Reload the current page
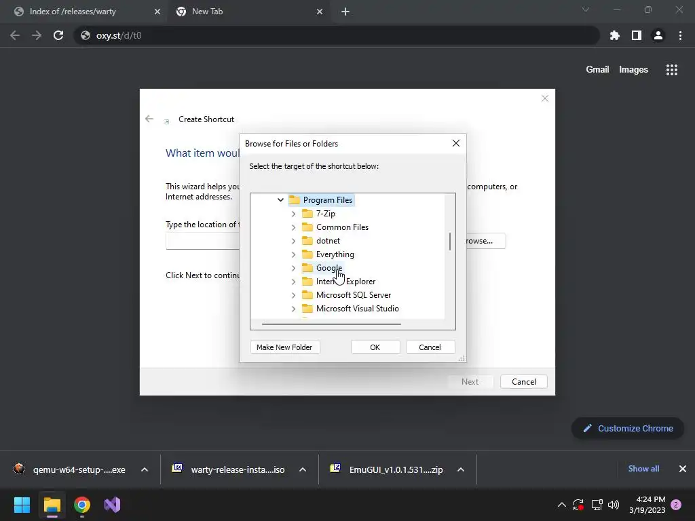The height and width of the screenshot is (521, 695). [58, 35]
